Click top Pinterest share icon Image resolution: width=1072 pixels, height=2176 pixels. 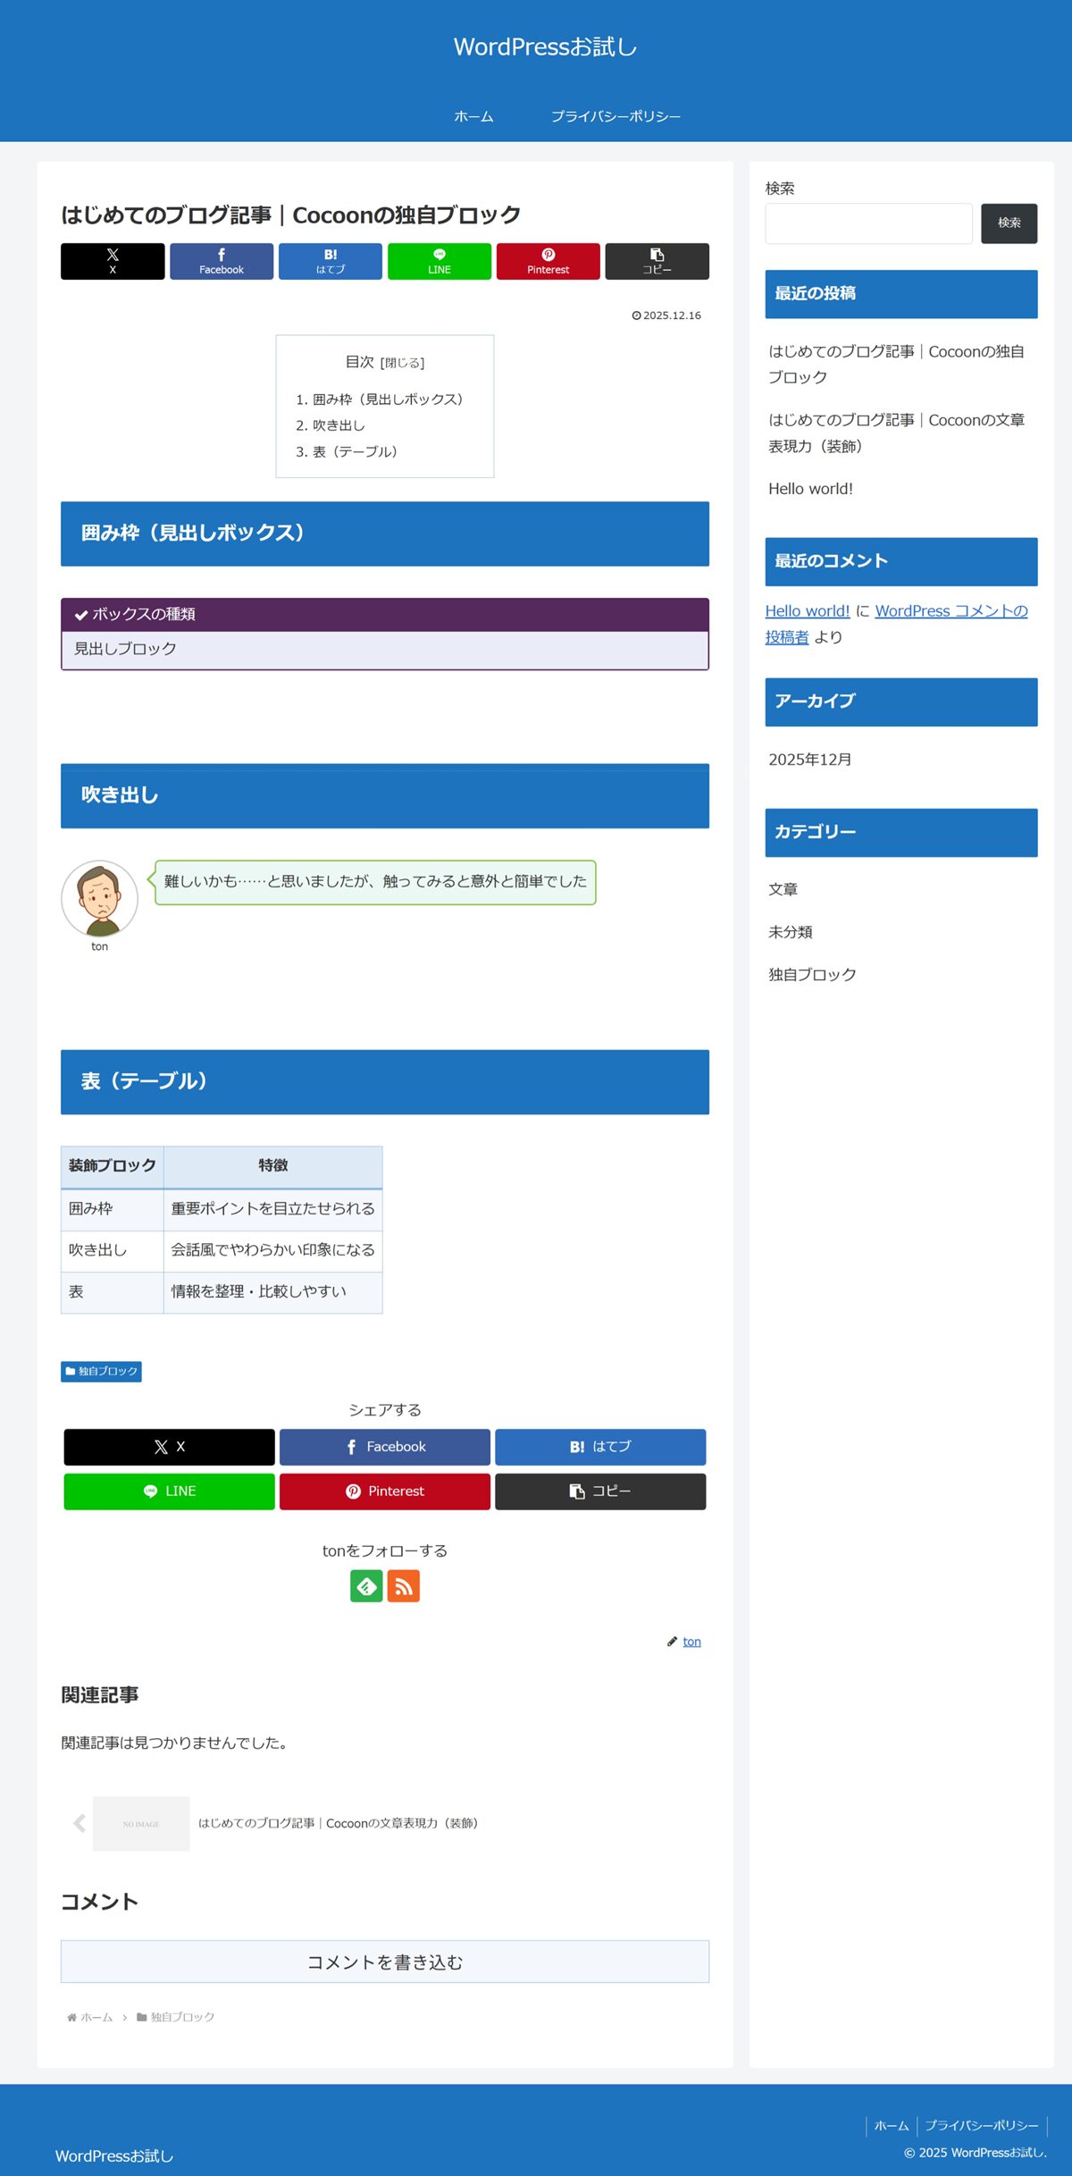pyautogui.click(x=548, y=261)
